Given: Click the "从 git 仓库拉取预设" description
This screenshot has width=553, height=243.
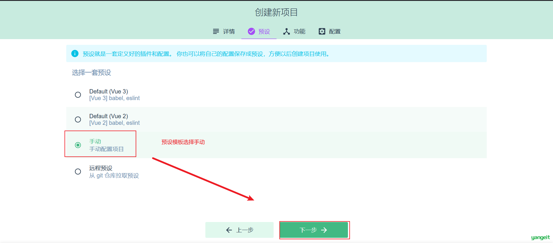Looking at the screenshot, I should [114, 175].
